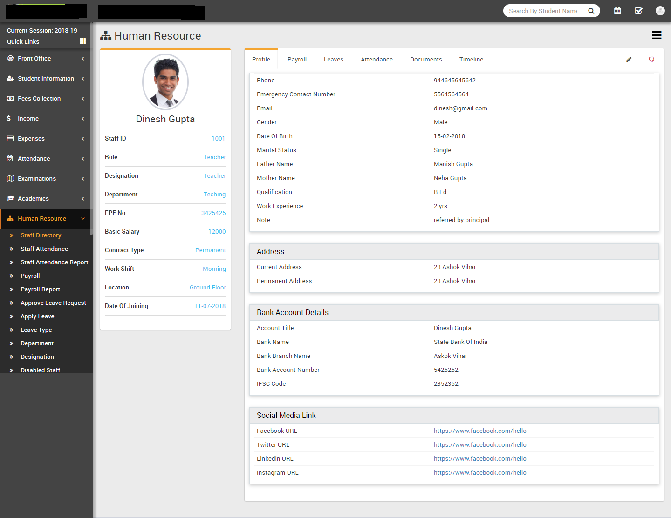671x518 pixels.
Task: Open the Instagram URL link
Action: click(480, 473)
